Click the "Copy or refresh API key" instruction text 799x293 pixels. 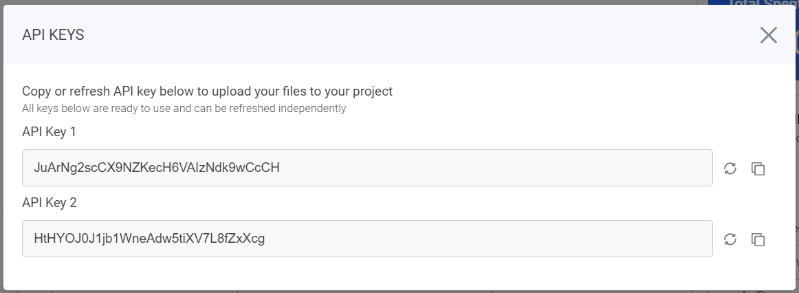click(207, 91)
